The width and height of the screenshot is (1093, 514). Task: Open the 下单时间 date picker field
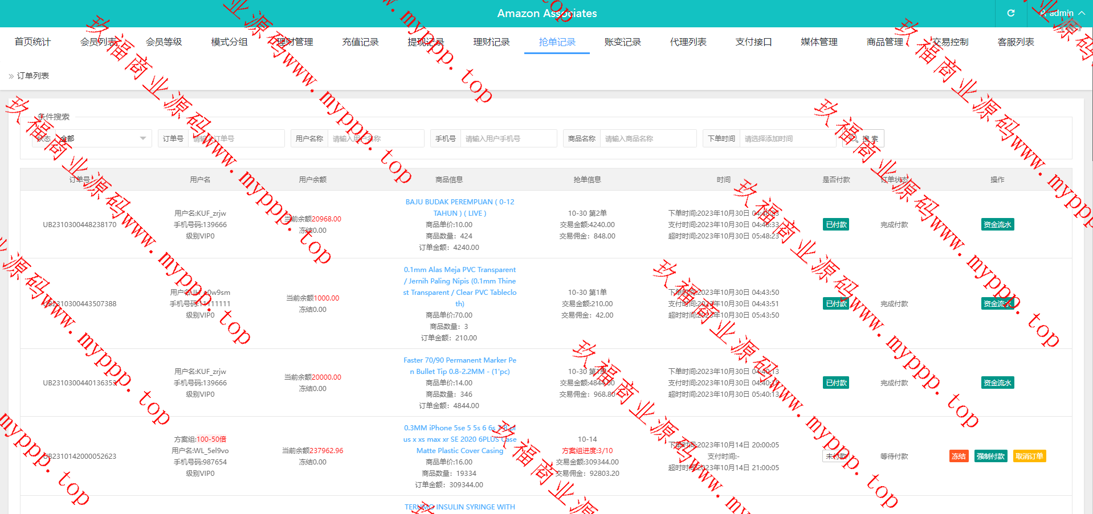(788, 138)
